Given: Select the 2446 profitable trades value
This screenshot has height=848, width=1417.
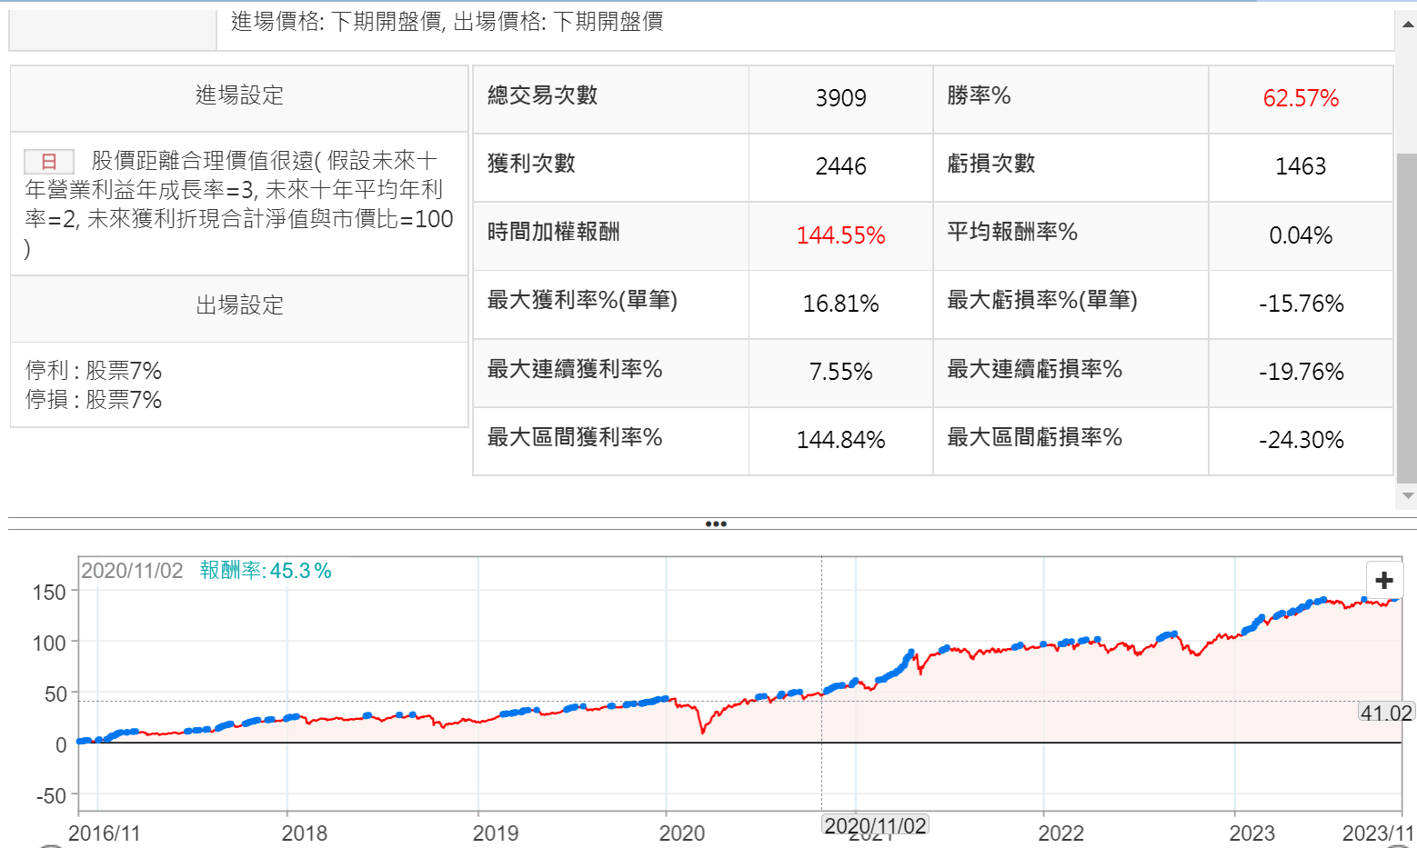Looking at the screenshot, I should tap(840, 166).
